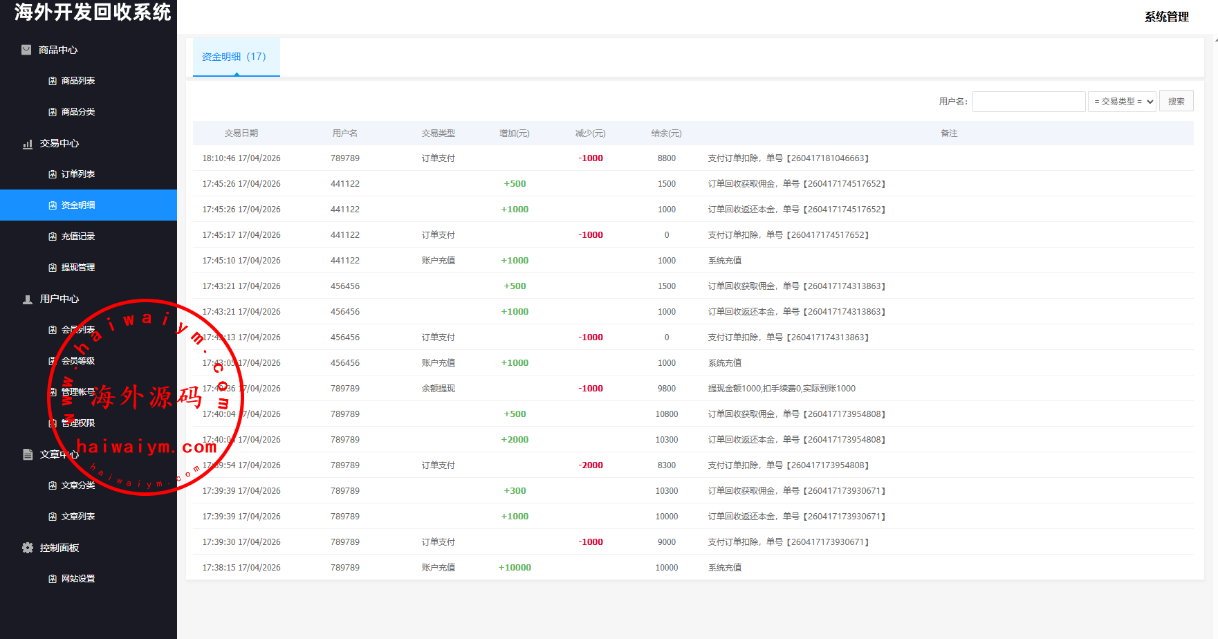The image size is (1218, 639).
Task: Click the icon next to 充值记录
Action: pyautogui.click(x=53, y=237)
